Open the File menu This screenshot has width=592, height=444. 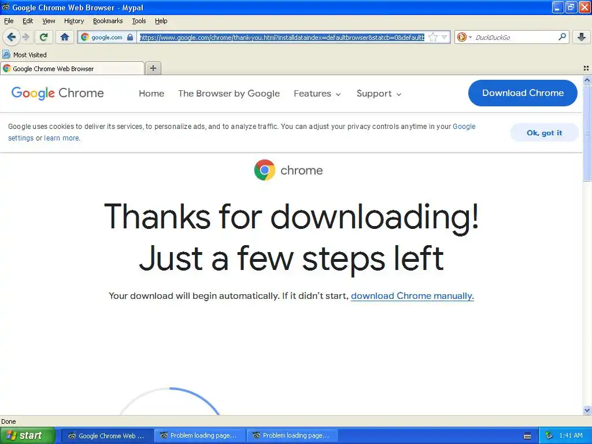click(9, 21)
